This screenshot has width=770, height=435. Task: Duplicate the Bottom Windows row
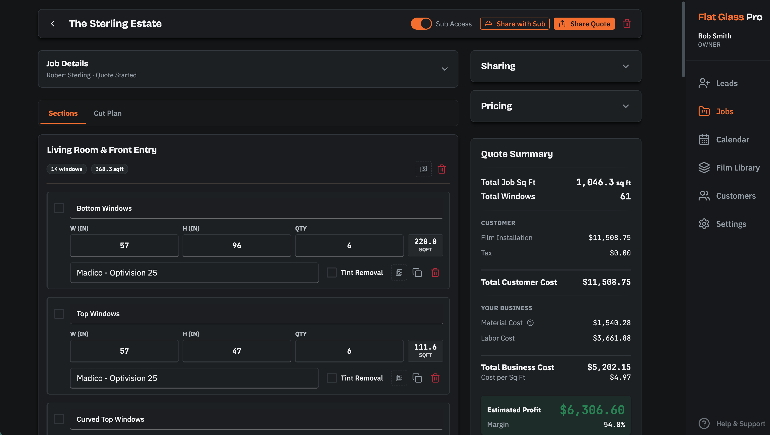click(417, 273)
